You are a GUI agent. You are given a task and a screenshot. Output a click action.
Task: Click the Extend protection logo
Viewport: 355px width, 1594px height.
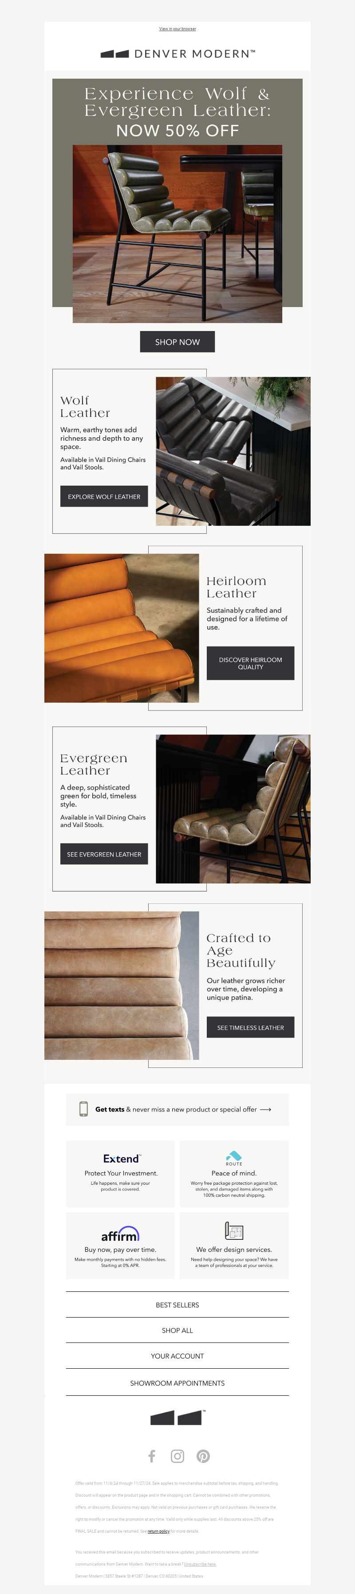tap(122, 1159)
